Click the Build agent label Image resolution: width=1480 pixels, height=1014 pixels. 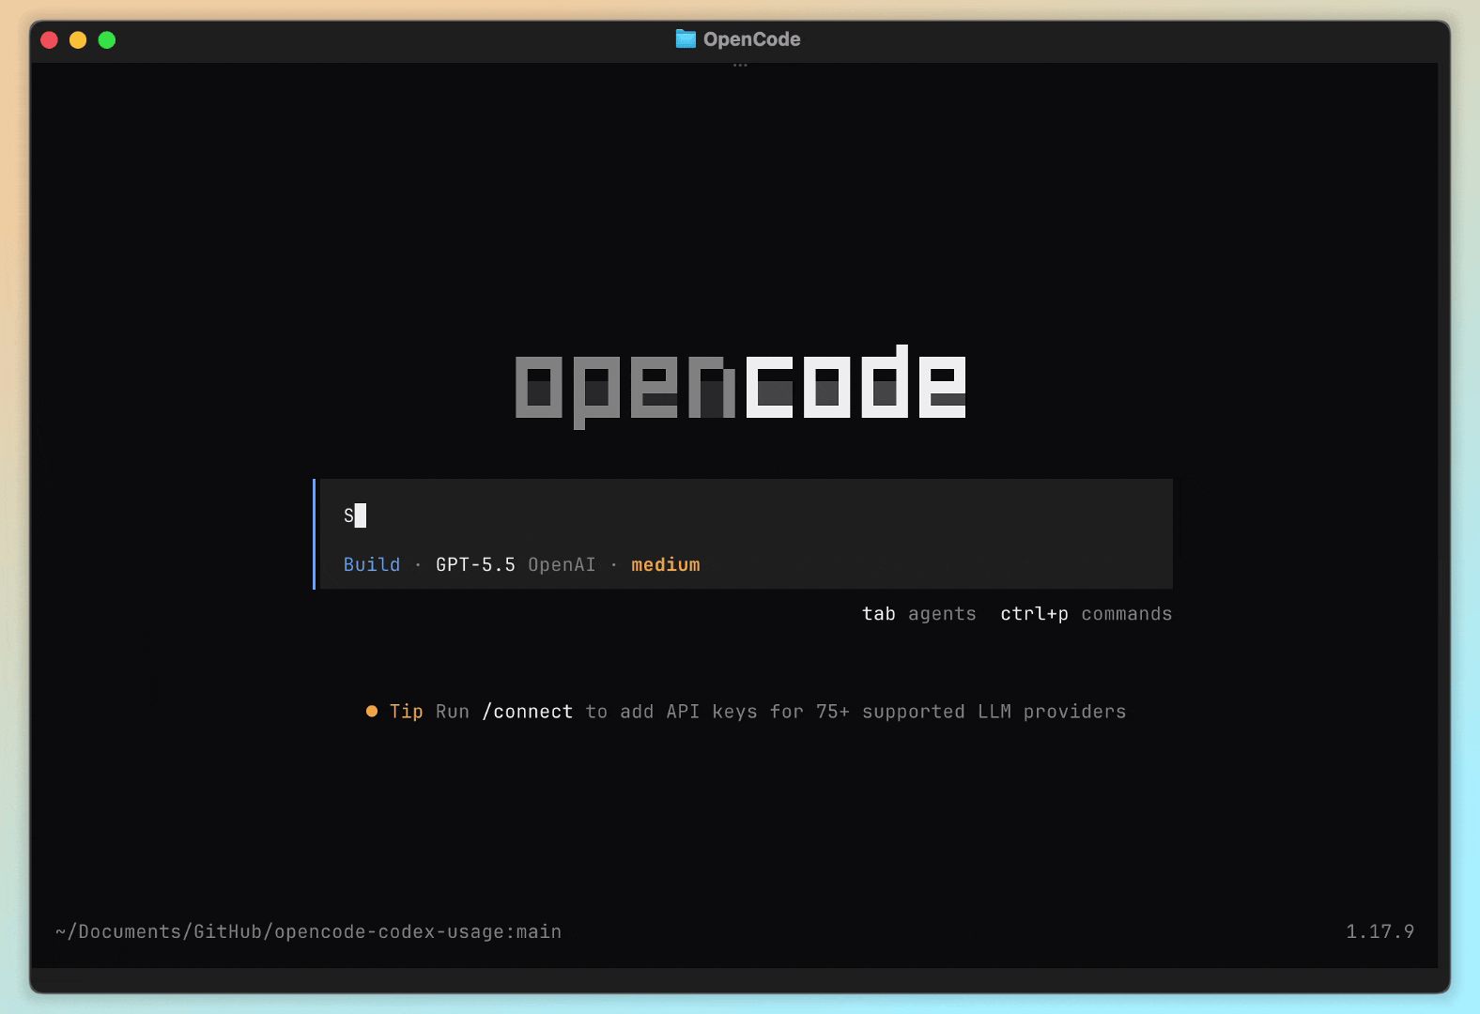coord(372,564)
